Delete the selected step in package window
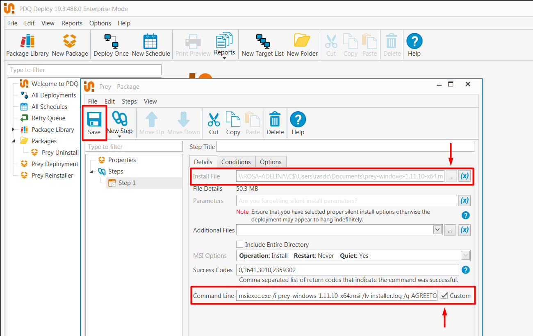The width and height of the screenshot is (533, 336). (x=275, y=124)
